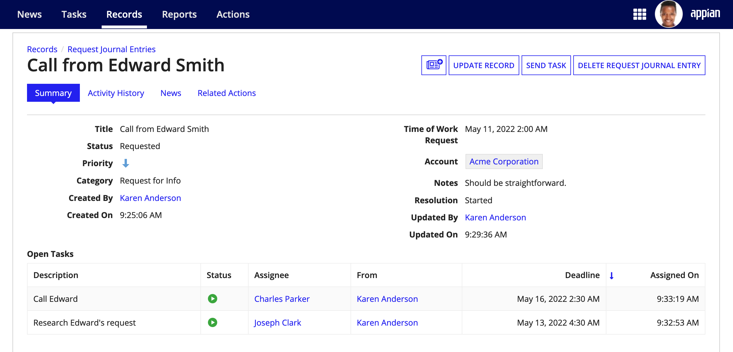The width and height of the screenshot is (733, 352).
Task: Click the 9:32:53 AM assigned time
Action: point(678,323)
